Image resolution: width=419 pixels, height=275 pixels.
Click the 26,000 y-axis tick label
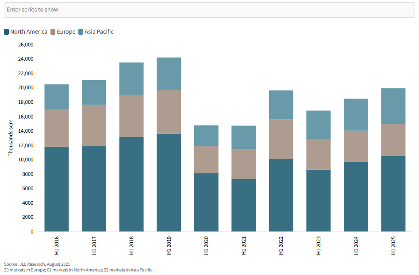25,45
